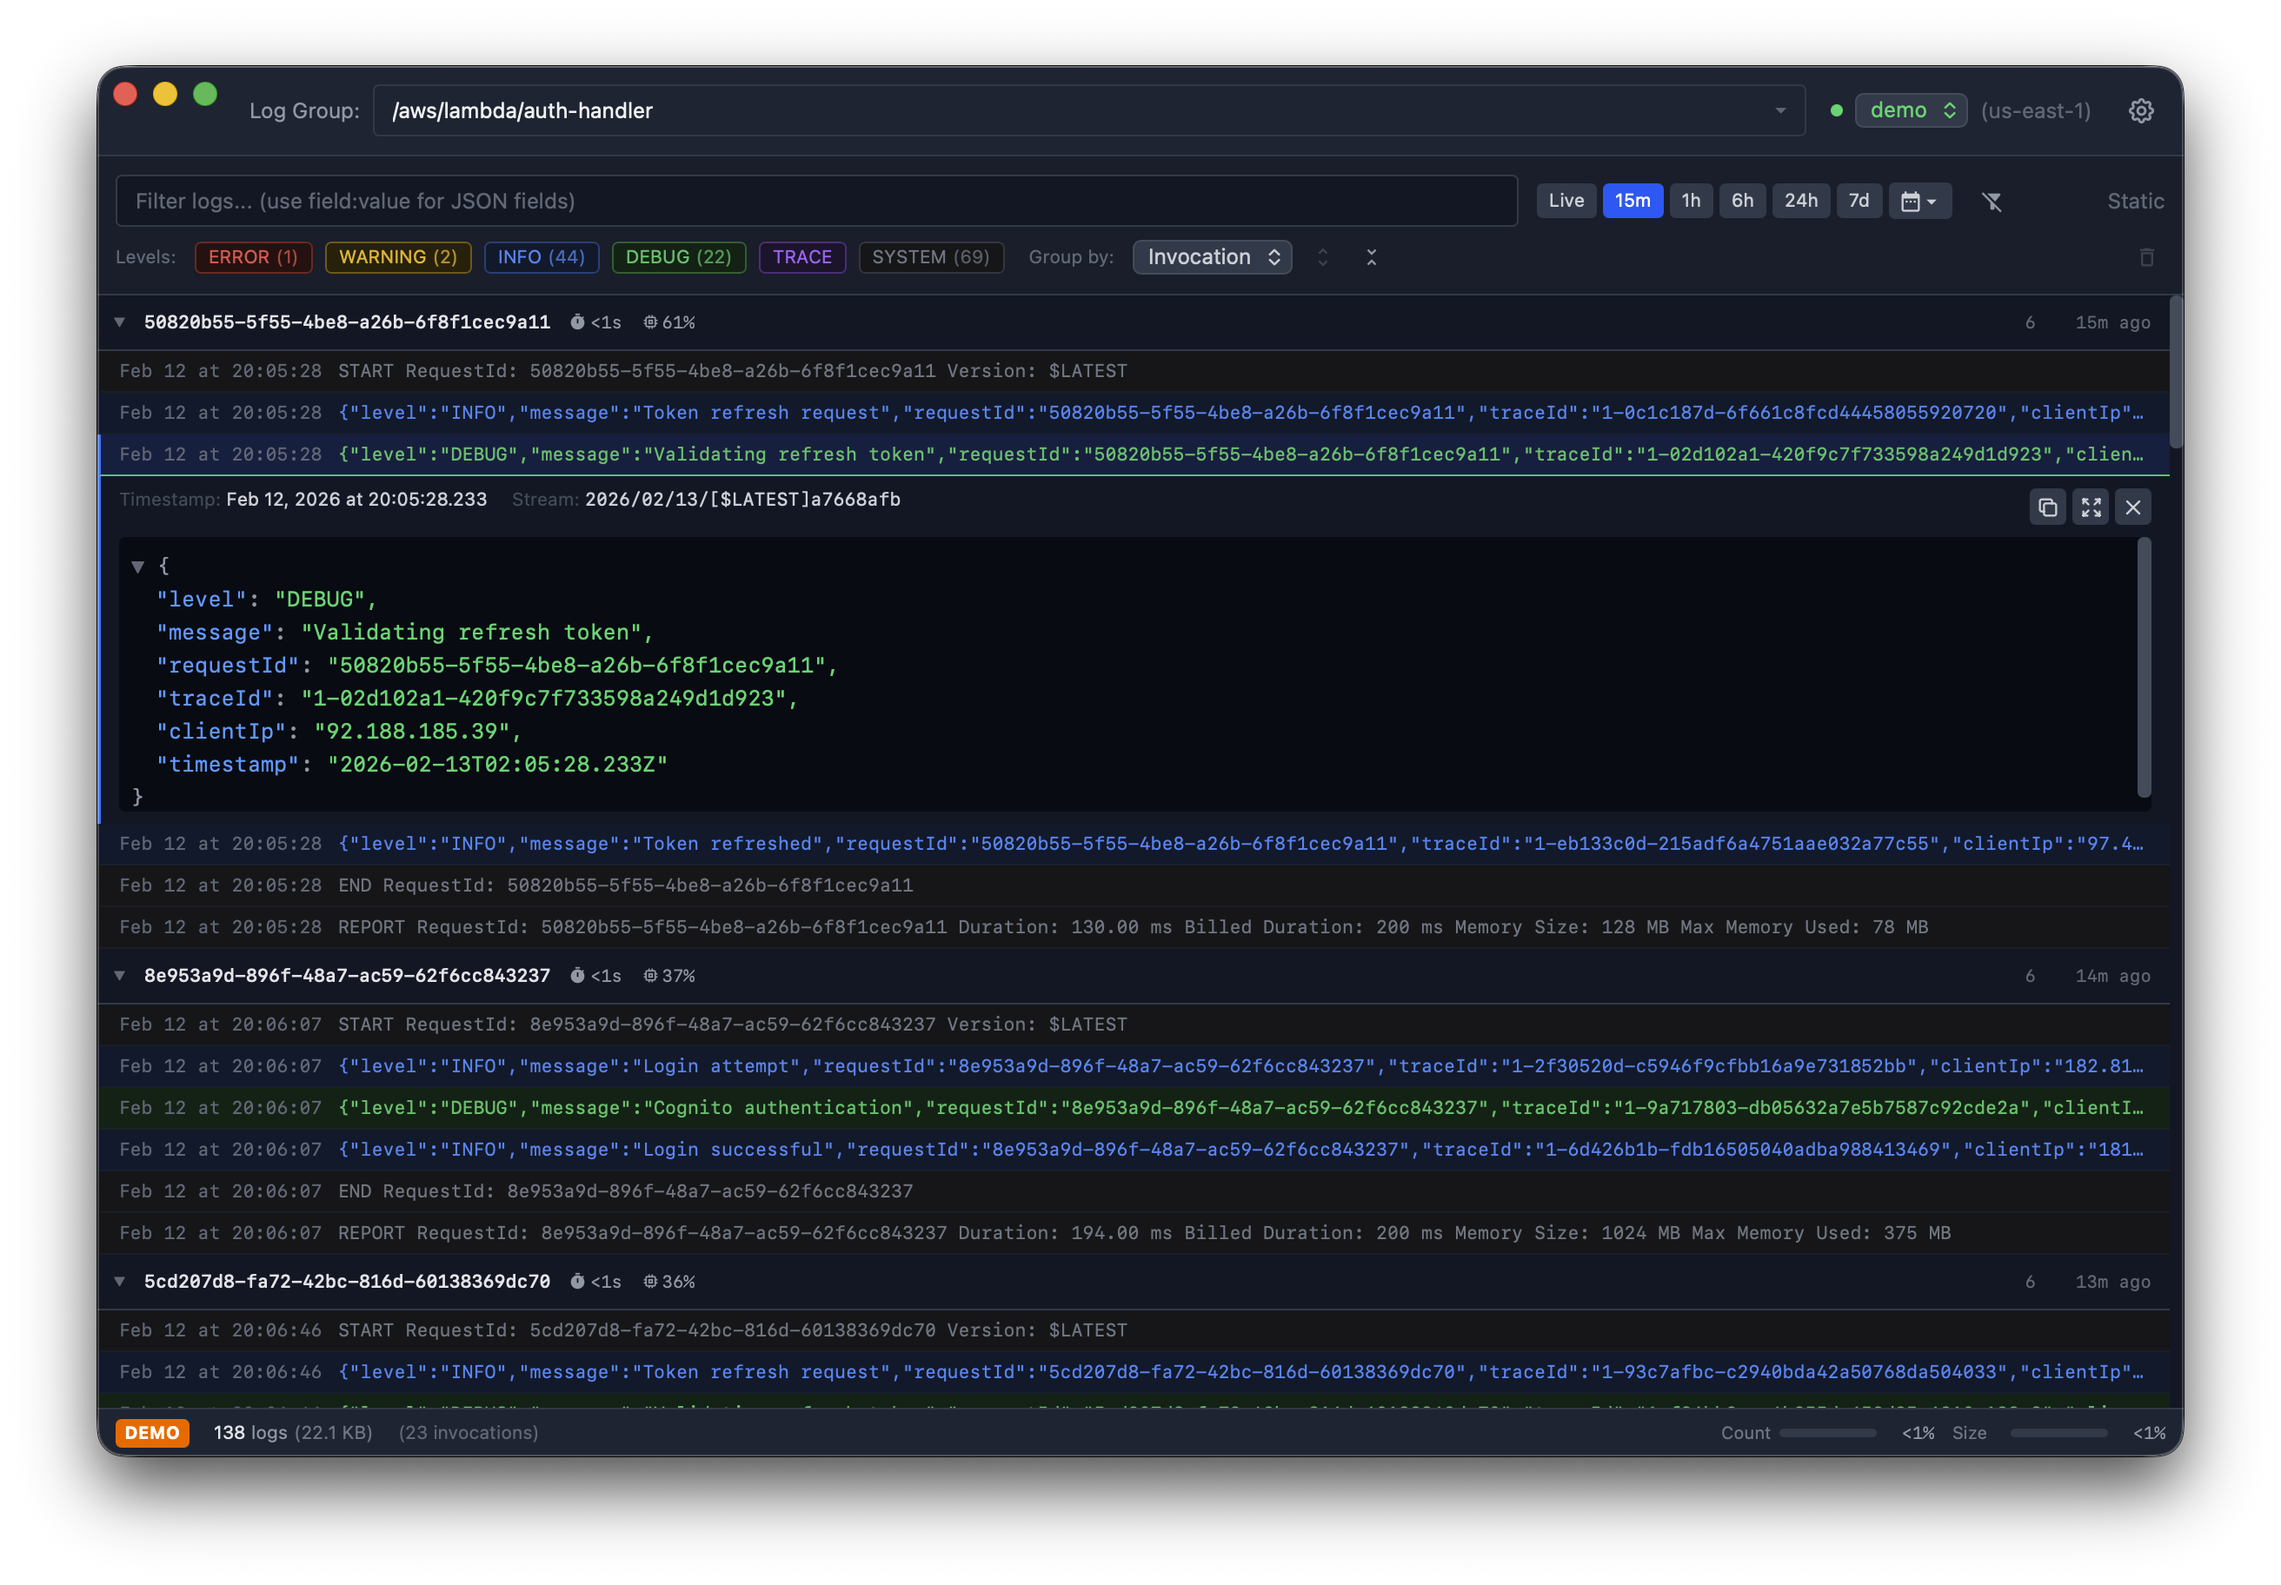Open the calendar date range picker

click(x=1919, y=202)
